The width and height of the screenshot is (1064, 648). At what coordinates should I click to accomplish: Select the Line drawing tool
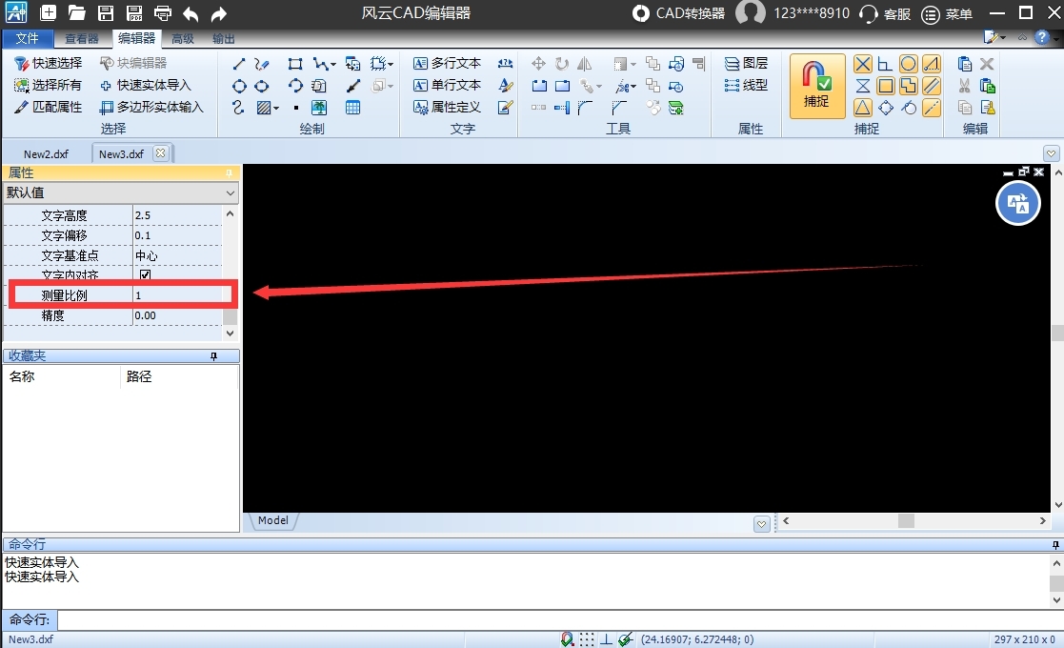click(x=239, y=64)
